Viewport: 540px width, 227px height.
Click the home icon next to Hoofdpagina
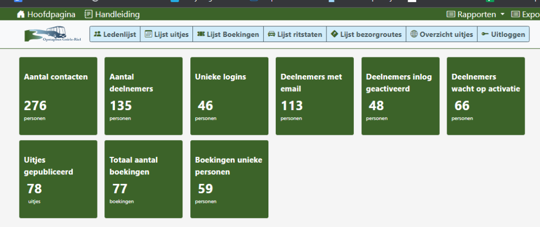click(x=21, y=14)
